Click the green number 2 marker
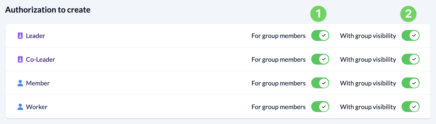Screen dimensions: 436x124 coord(408,13)
